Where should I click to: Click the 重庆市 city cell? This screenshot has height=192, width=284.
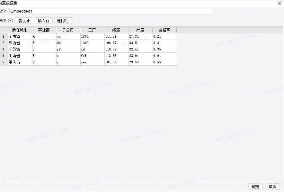tap(20, 62)
